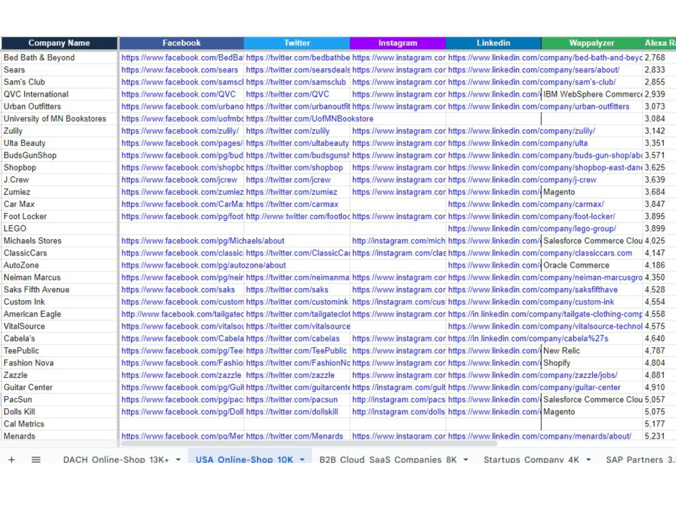Open LEGO LinkedIn lego-group link
The width and height of the screenshot is (676, 507).
pyautogui.click(x=532, y=228)
